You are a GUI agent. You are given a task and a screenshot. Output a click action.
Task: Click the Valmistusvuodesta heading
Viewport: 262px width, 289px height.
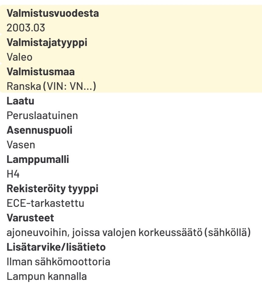point(53,13)
